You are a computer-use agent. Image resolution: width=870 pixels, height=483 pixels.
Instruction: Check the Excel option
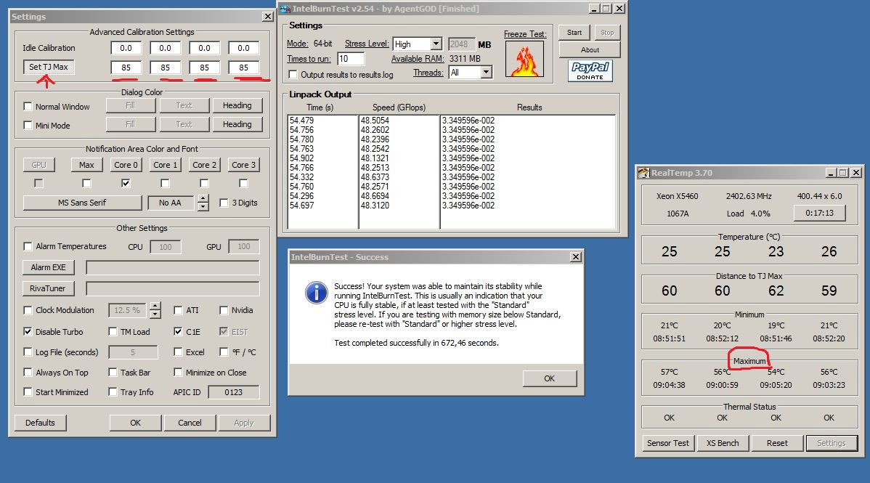pyautogui.click(x=178, y=352)
